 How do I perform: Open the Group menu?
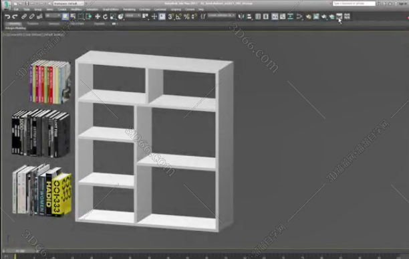pyautogui.click(x=38, y=9)
